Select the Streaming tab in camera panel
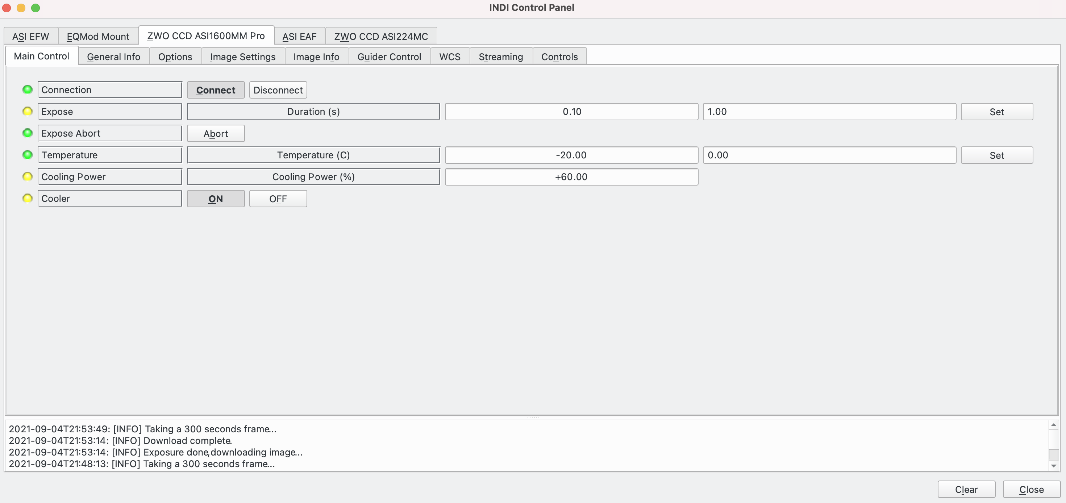 tap(501, 56)
